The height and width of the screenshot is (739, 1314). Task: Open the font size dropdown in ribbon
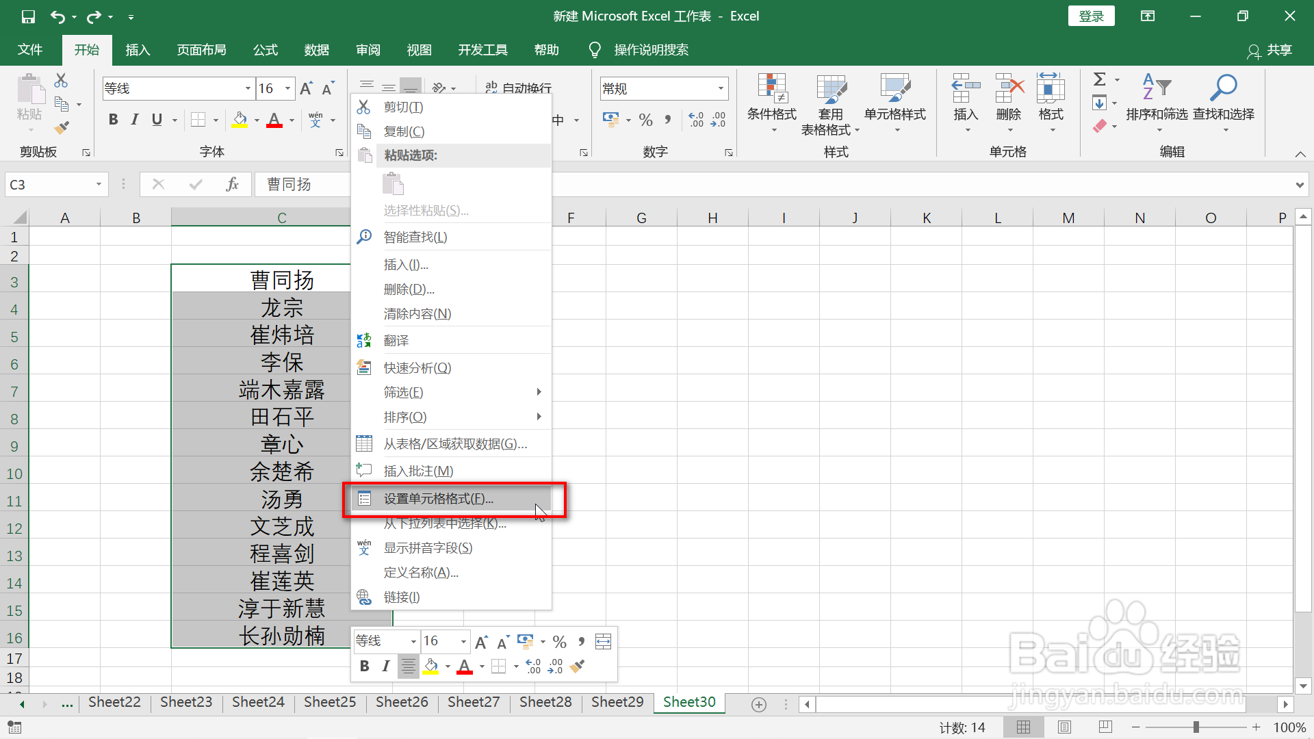click(288, 88)
